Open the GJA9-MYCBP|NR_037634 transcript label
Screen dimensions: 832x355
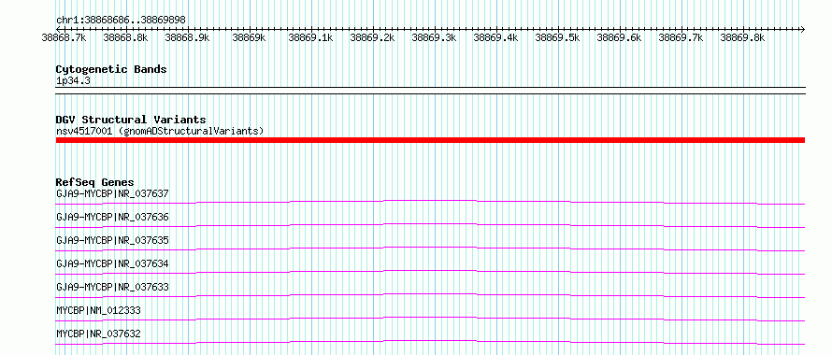[x=112, y=264]
